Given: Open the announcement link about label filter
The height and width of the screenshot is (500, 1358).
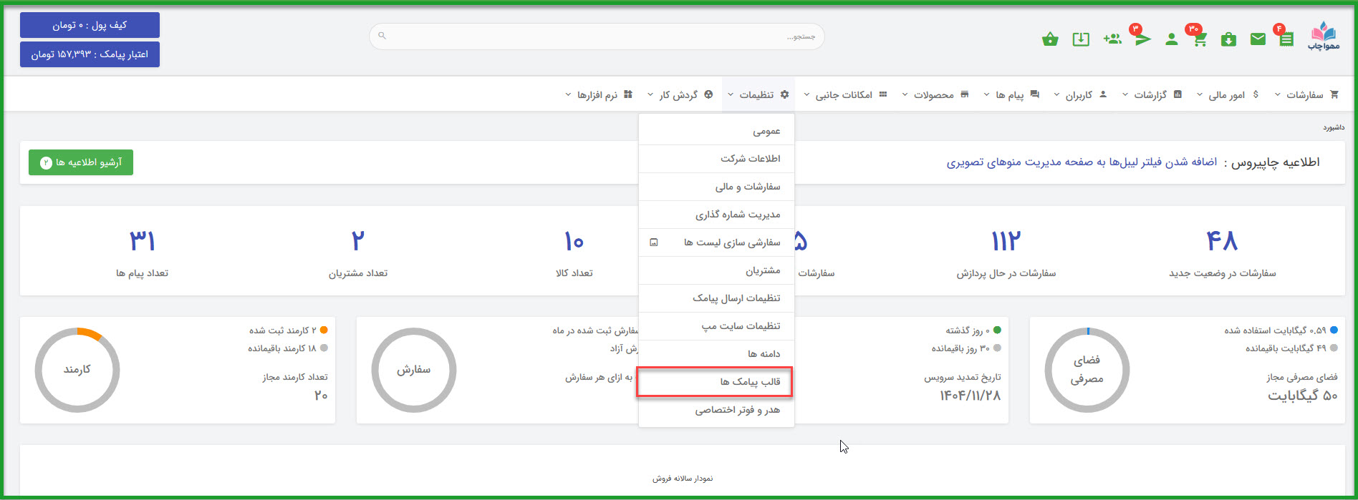Looking at the screenshot, I should click(1082, 162).
